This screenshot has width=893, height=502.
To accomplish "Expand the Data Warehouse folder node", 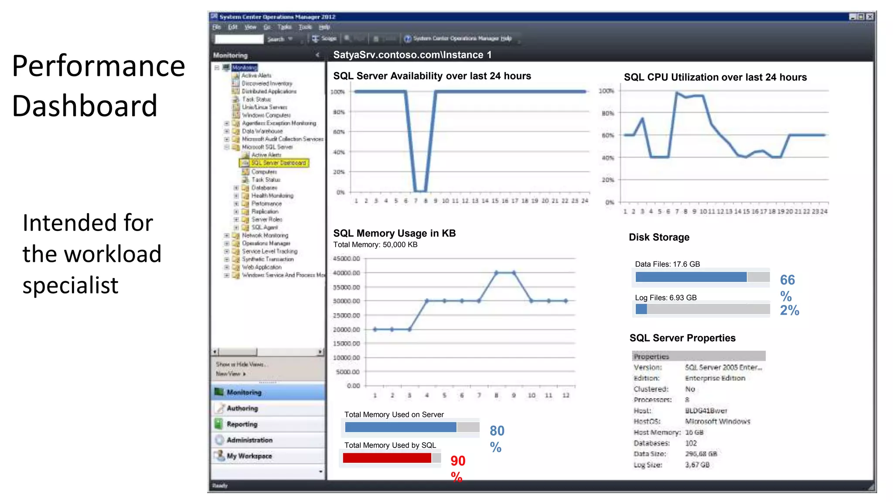I will point(226,131).
